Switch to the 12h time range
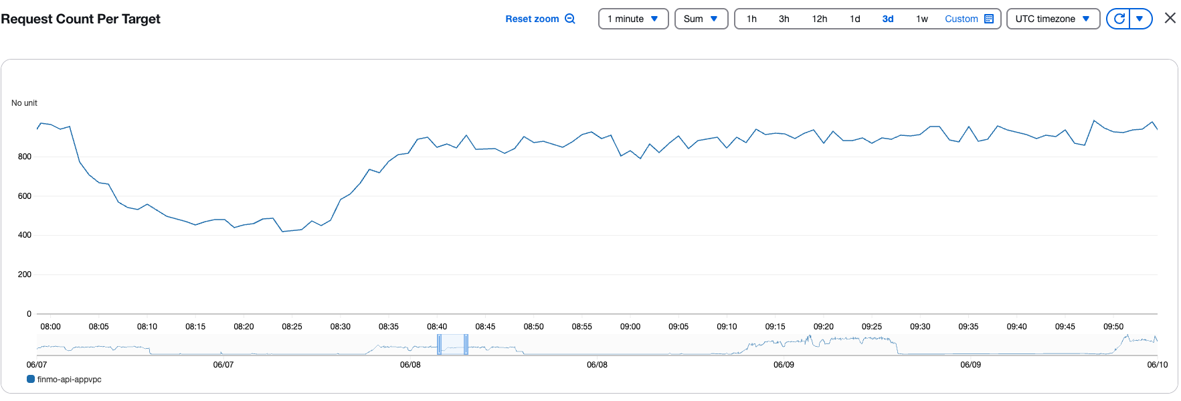1181x401 pixels. [820, 19]
